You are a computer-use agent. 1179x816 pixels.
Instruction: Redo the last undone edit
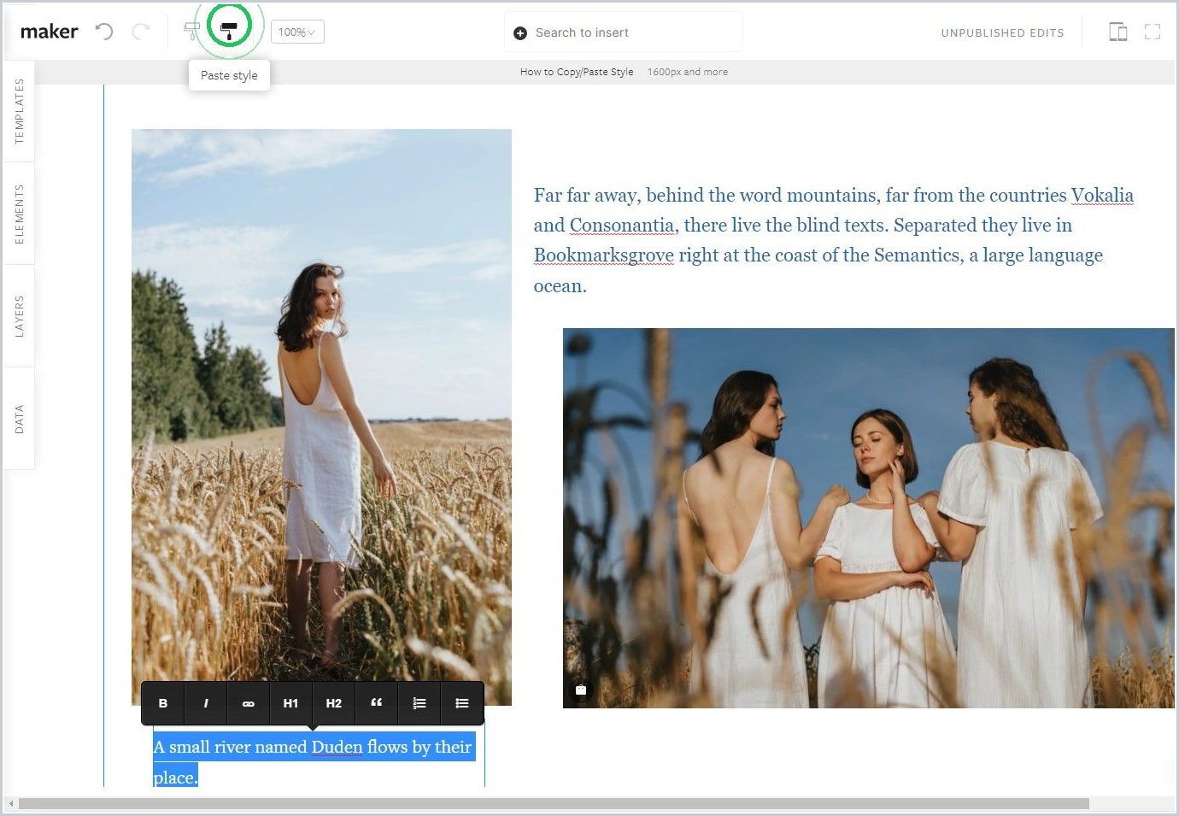pyautogui.click(x=141, y=32)
